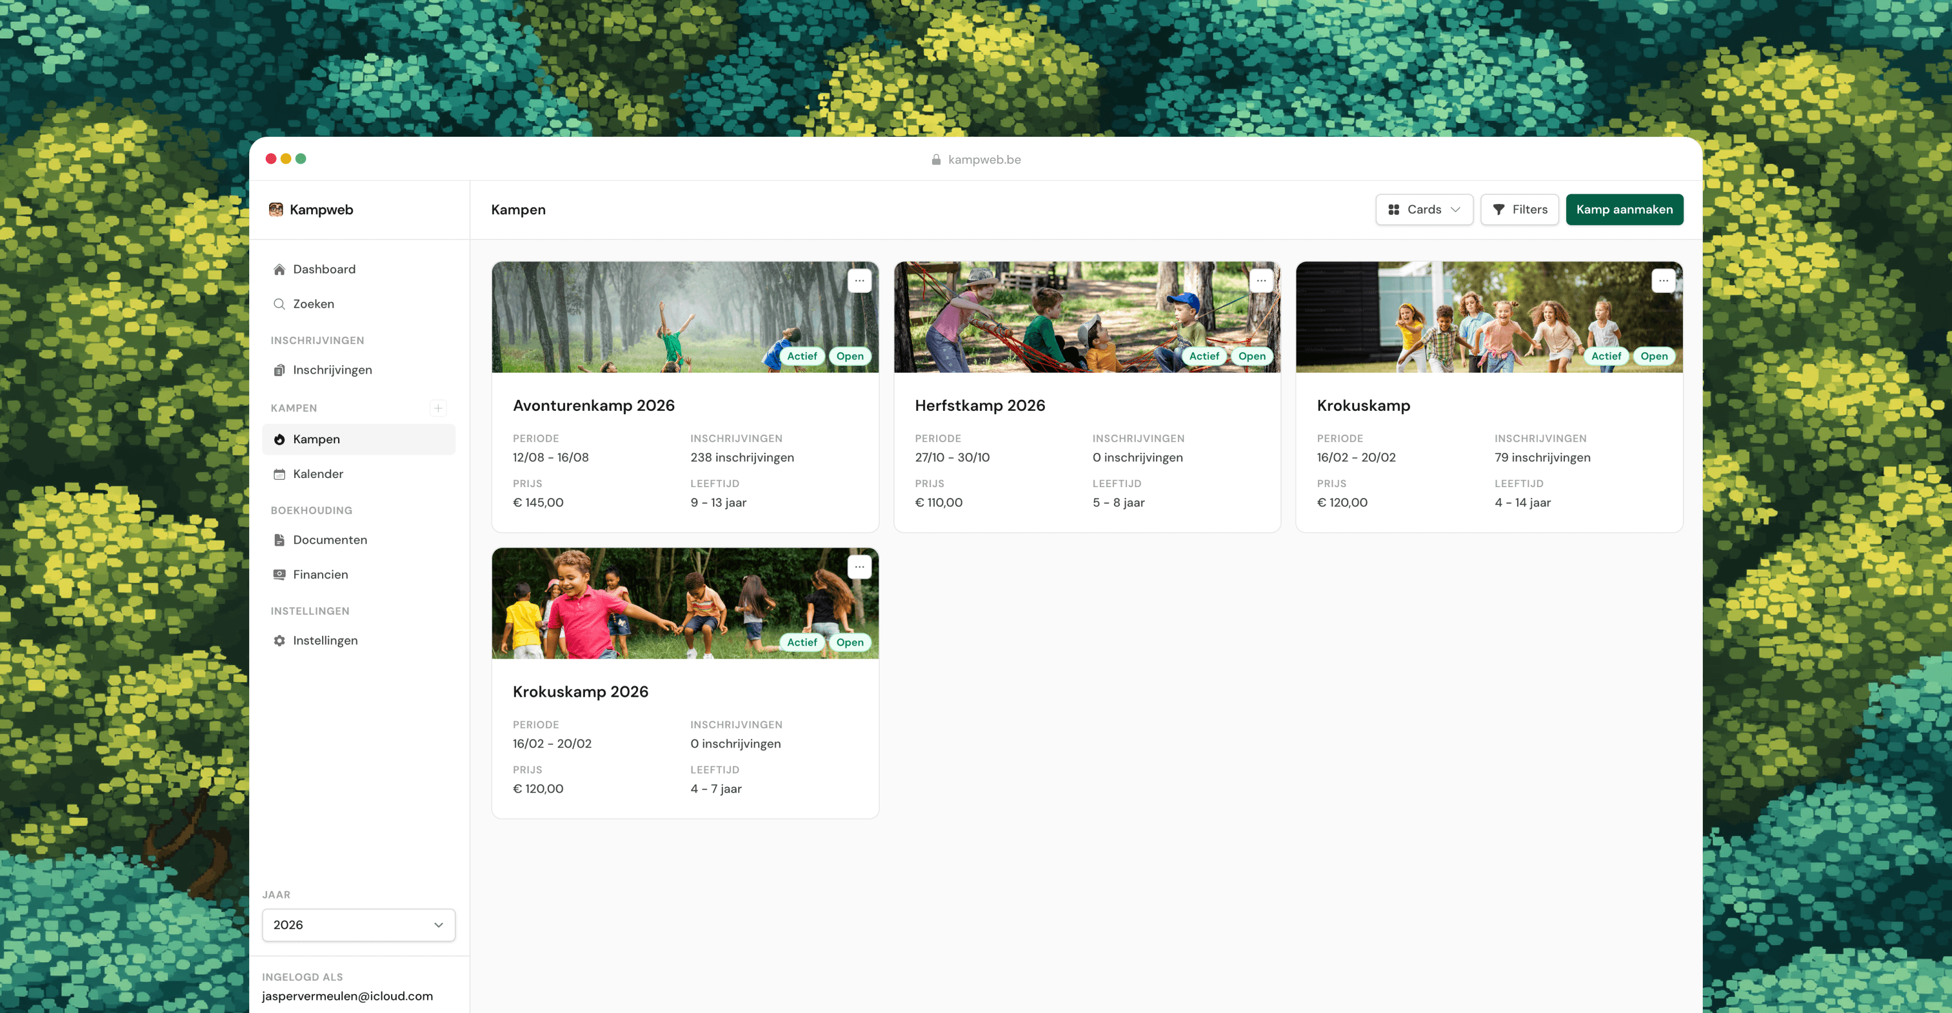Open the JAAR 2026 year selector

[359, 925]
